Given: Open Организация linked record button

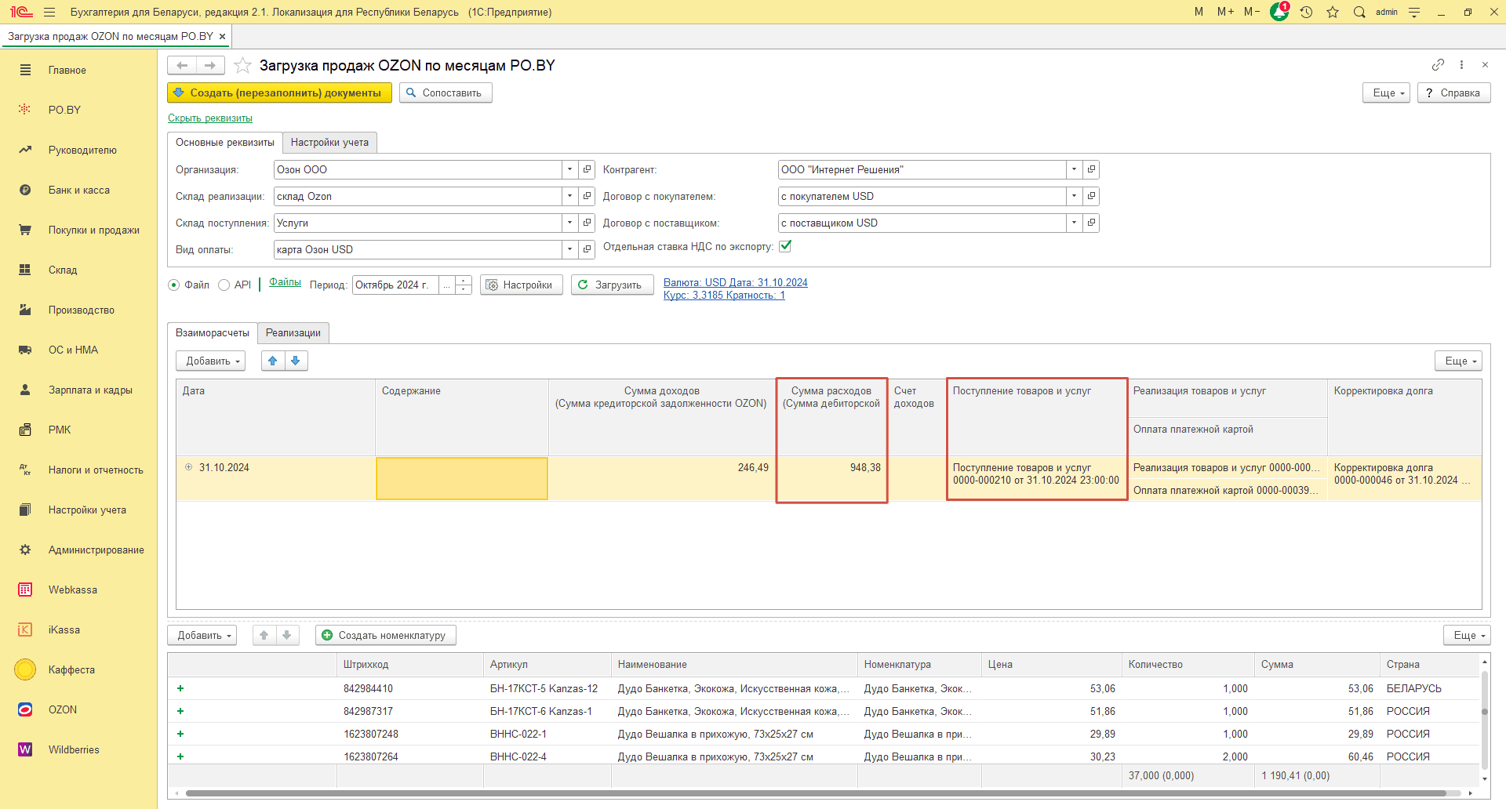Looking at the screenshot, I should [587, 169].
